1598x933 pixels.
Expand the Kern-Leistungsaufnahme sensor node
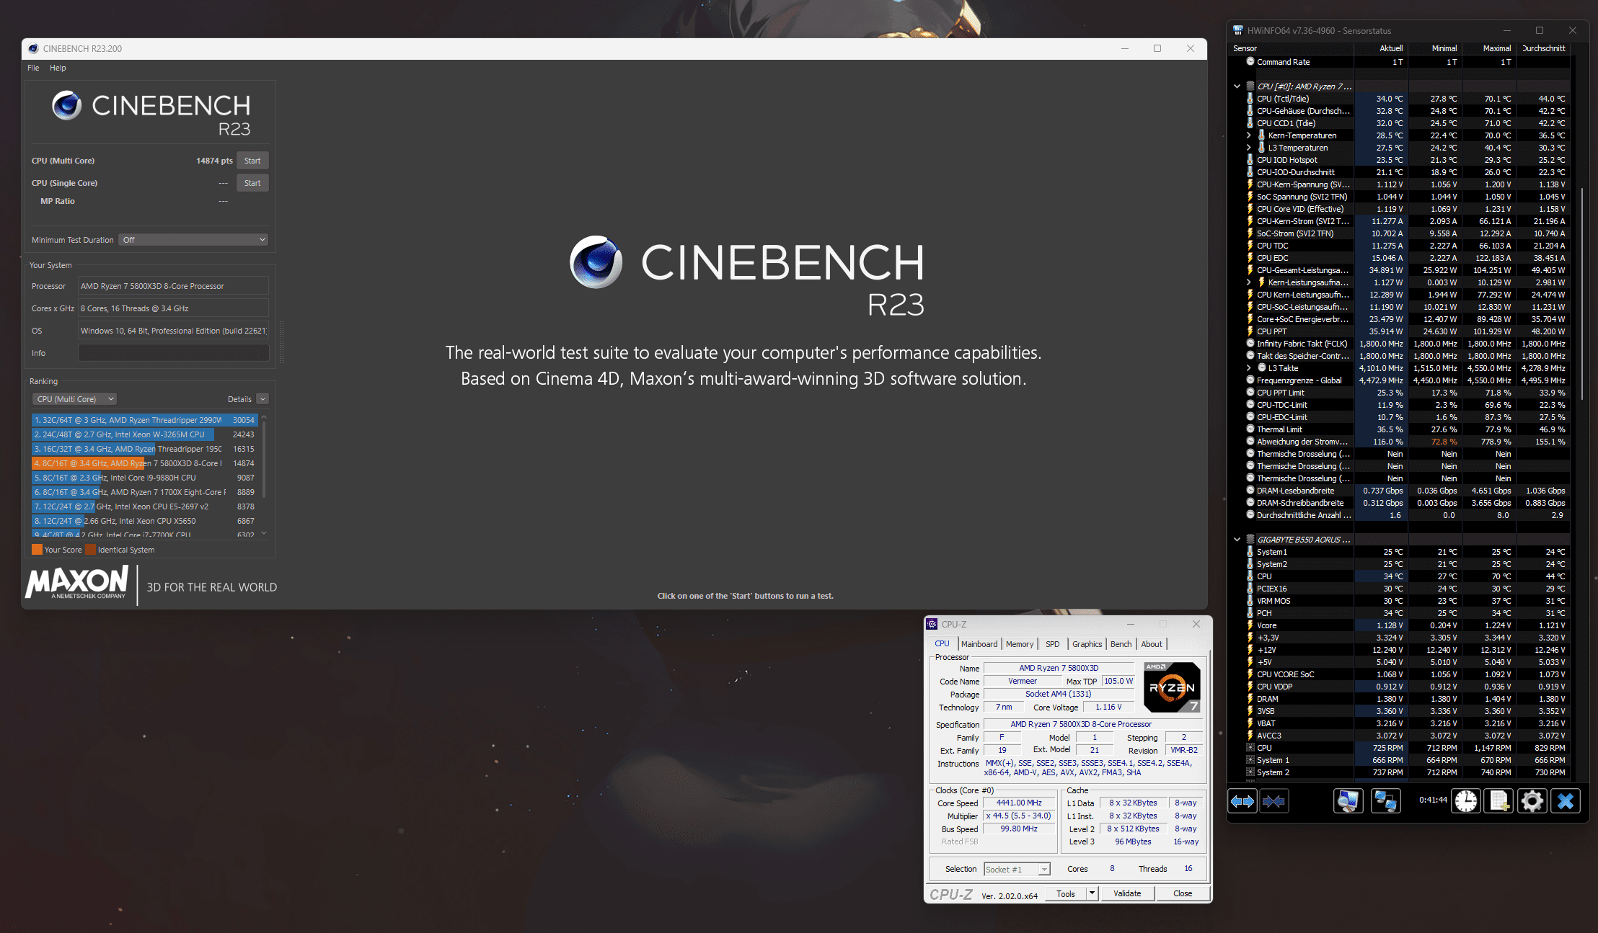point(1249,282)
